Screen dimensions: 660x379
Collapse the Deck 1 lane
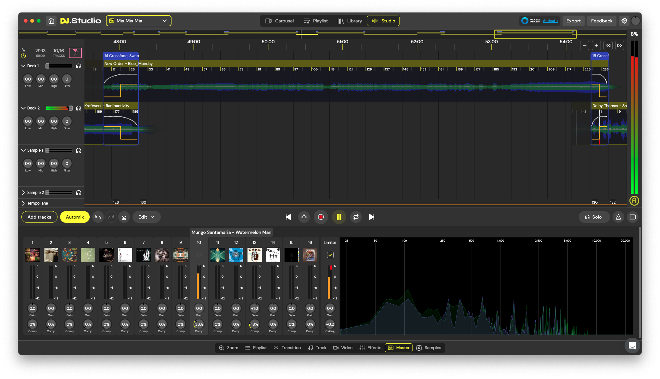tap(23, 66)
